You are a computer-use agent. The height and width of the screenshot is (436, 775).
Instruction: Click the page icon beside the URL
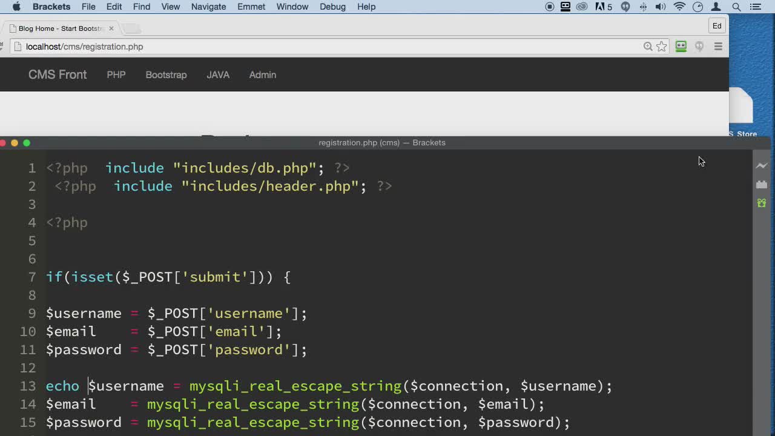[x=18, y=47]
